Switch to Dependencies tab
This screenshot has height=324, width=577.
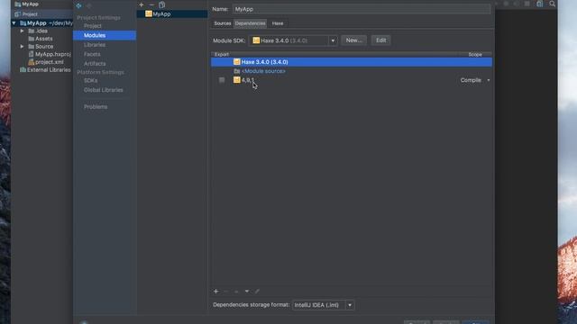251,23
